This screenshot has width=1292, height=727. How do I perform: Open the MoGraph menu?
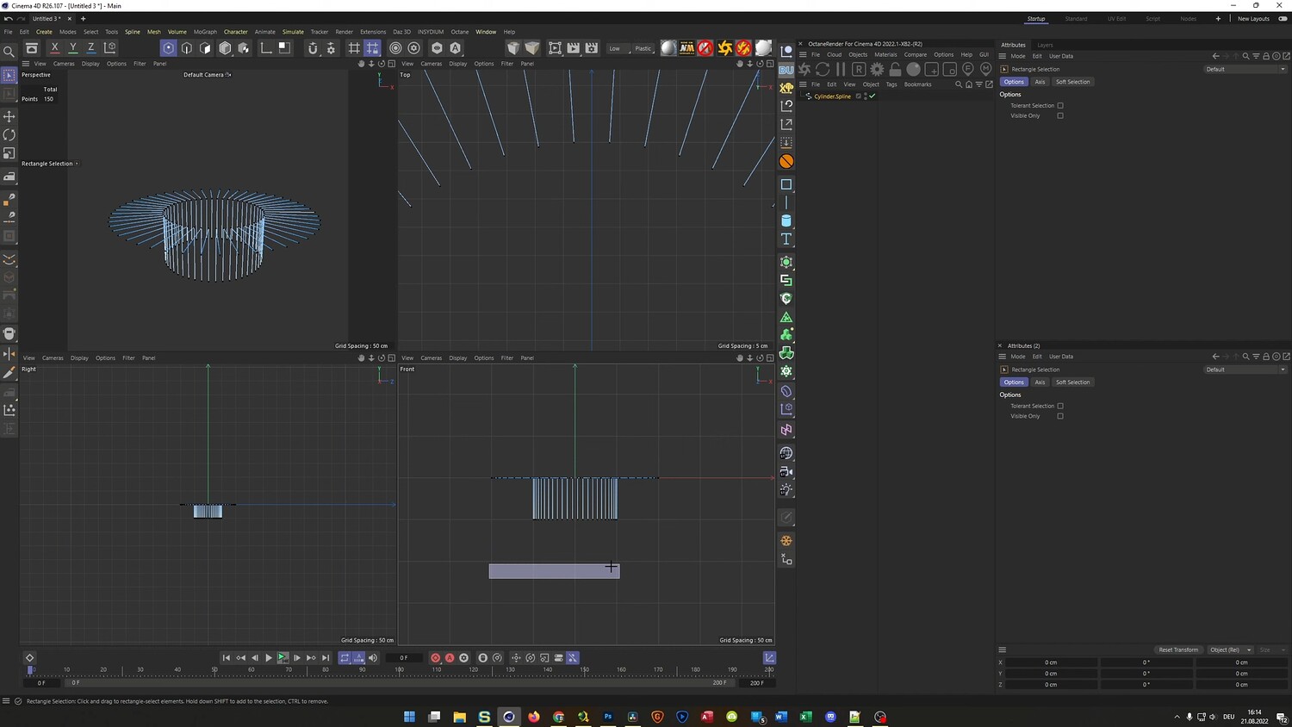pos(205,32)
